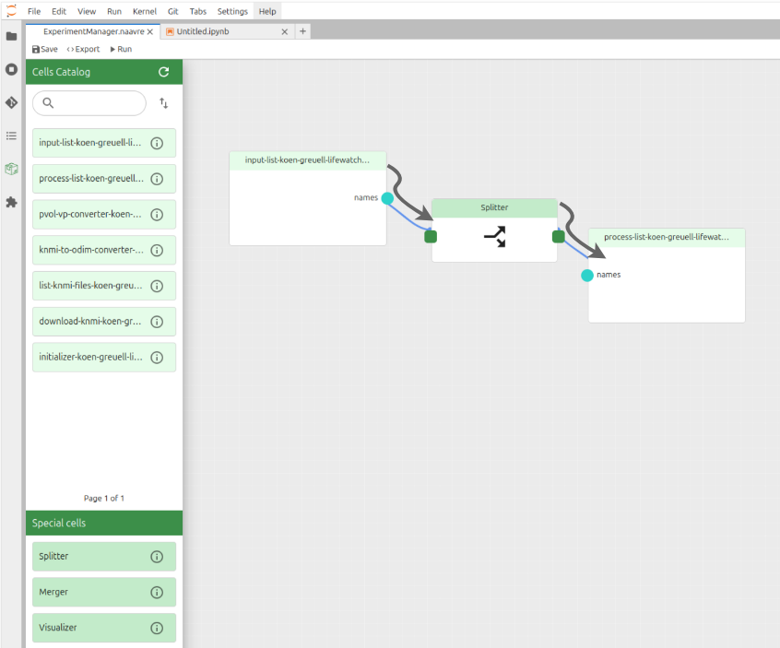The height and width of the screenshot is (648, 780).
Task: Open the file browser sidebar icon
Action: (x=11, y=36)
